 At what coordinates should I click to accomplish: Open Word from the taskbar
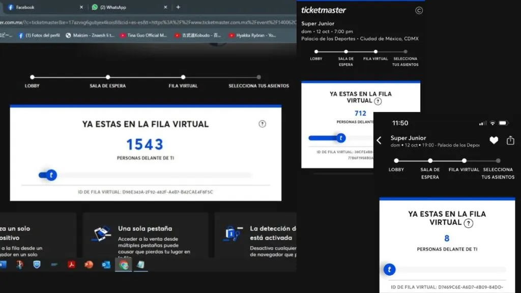[3, 265]
